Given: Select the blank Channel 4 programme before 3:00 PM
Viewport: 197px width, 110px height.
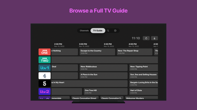Looking at the screenshot, I should coord(65,76).
